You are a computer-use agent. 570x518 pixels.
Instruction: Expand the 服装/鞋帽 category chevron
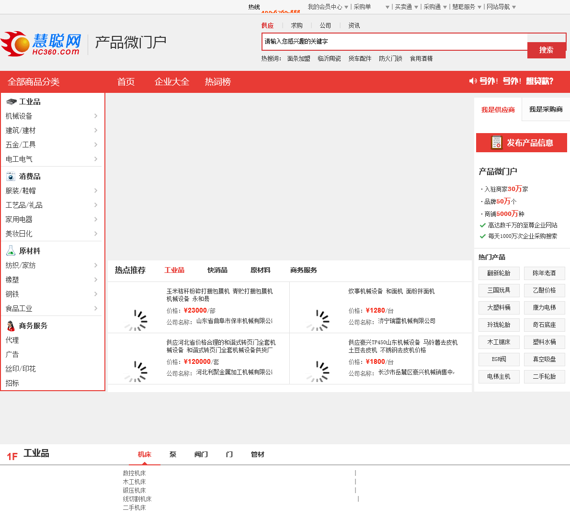coord(96,191)
